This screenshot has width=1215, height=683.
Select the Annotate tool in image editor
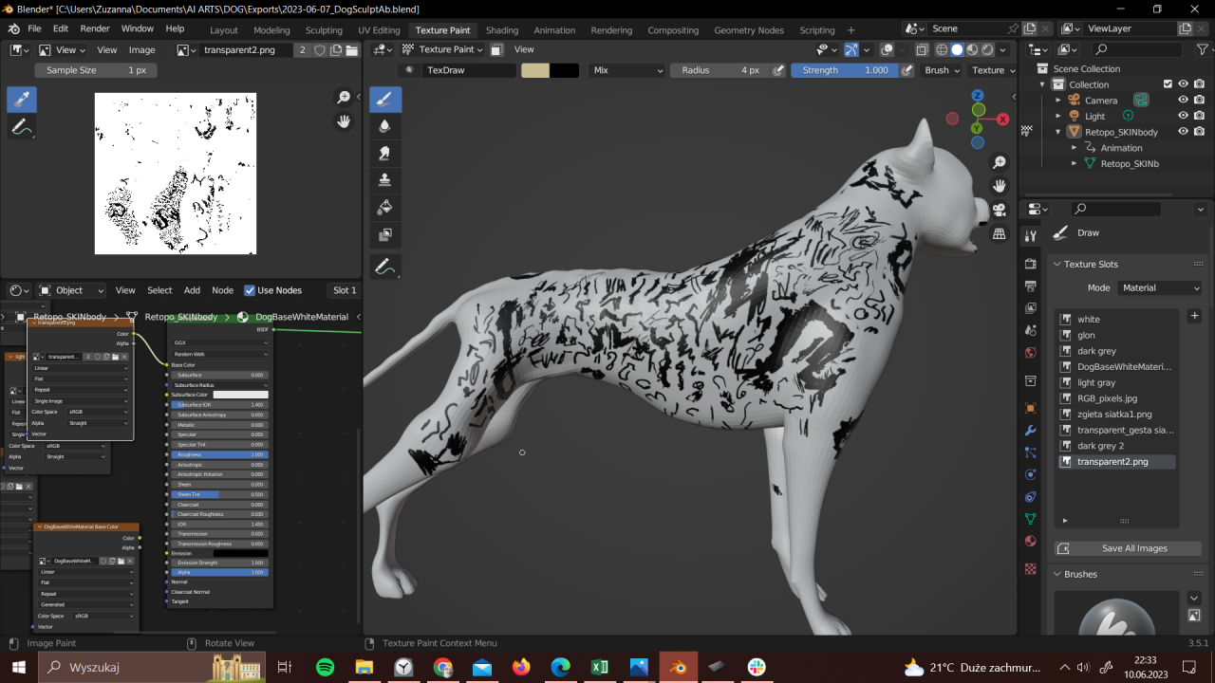tap(22, 126)
